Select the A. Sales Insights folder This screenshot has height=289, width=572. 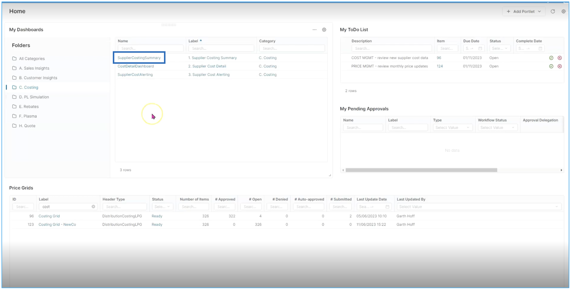pyautogui.click(x=34, y=68)
